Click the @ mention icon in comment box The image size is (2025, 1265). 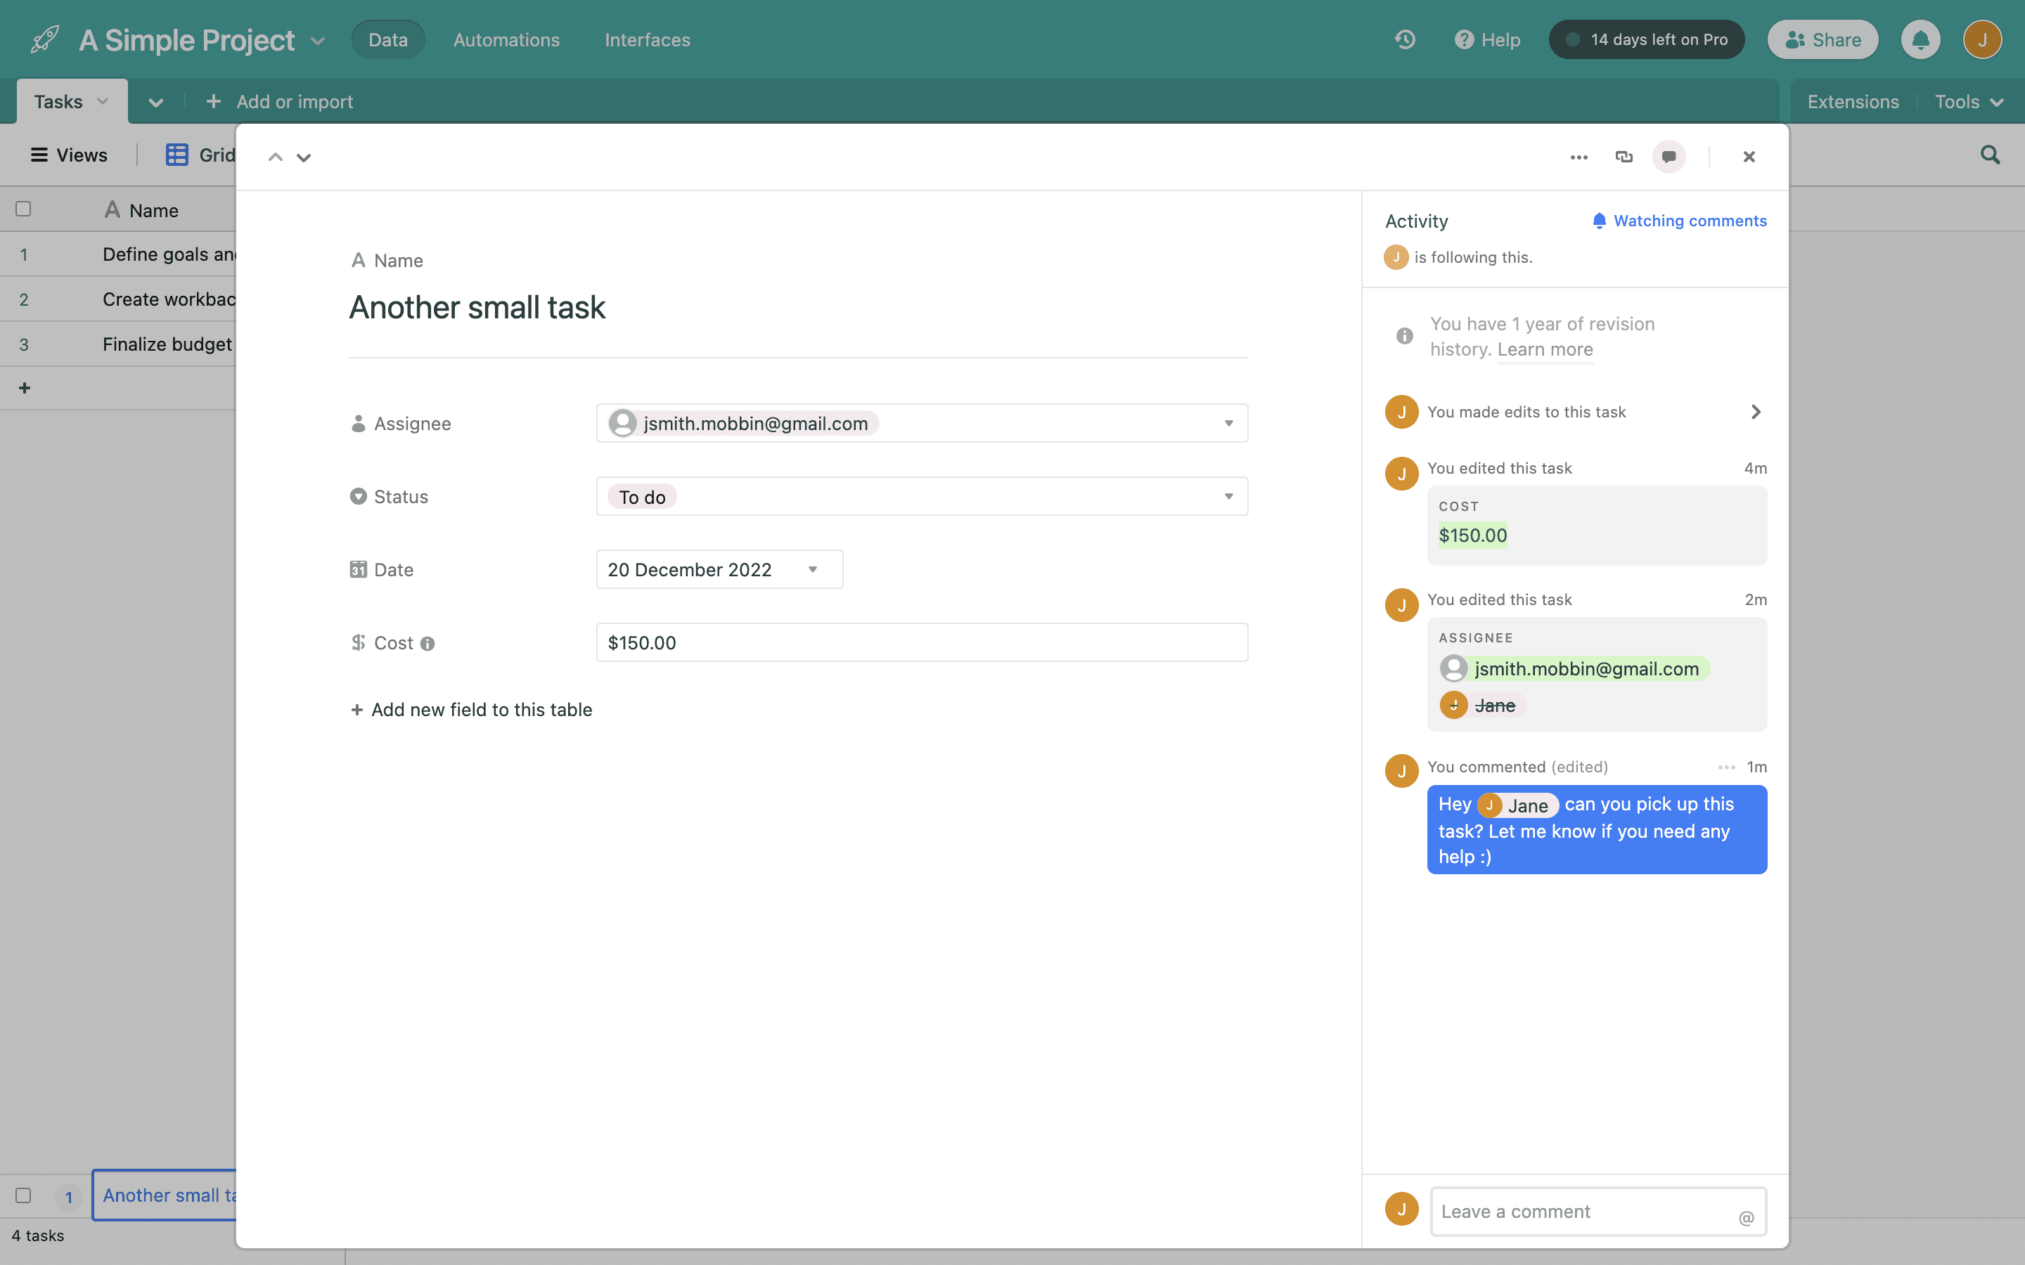(1746, 1217)
